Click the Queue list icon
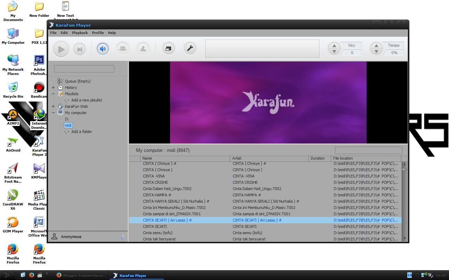The image size is (449, 280). point(60,81)
